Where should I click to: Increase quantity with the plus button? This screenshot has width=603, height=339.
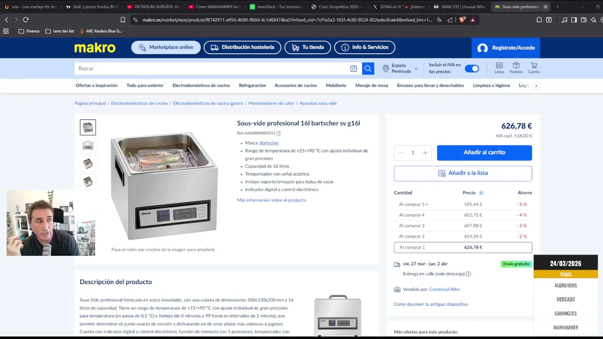425,153
